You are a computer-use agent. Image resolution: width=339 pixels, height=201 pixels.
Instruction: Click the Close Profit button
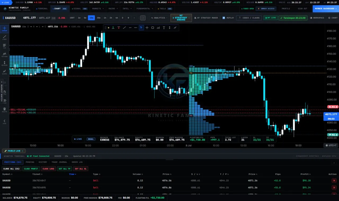(31, 169)
